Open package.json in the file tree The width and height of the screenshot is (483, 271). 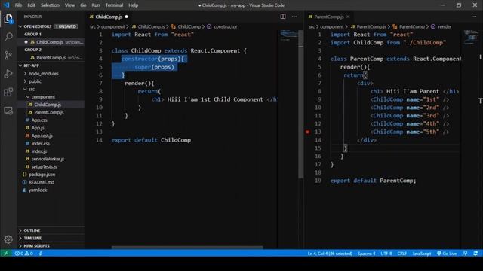(51, 175)
